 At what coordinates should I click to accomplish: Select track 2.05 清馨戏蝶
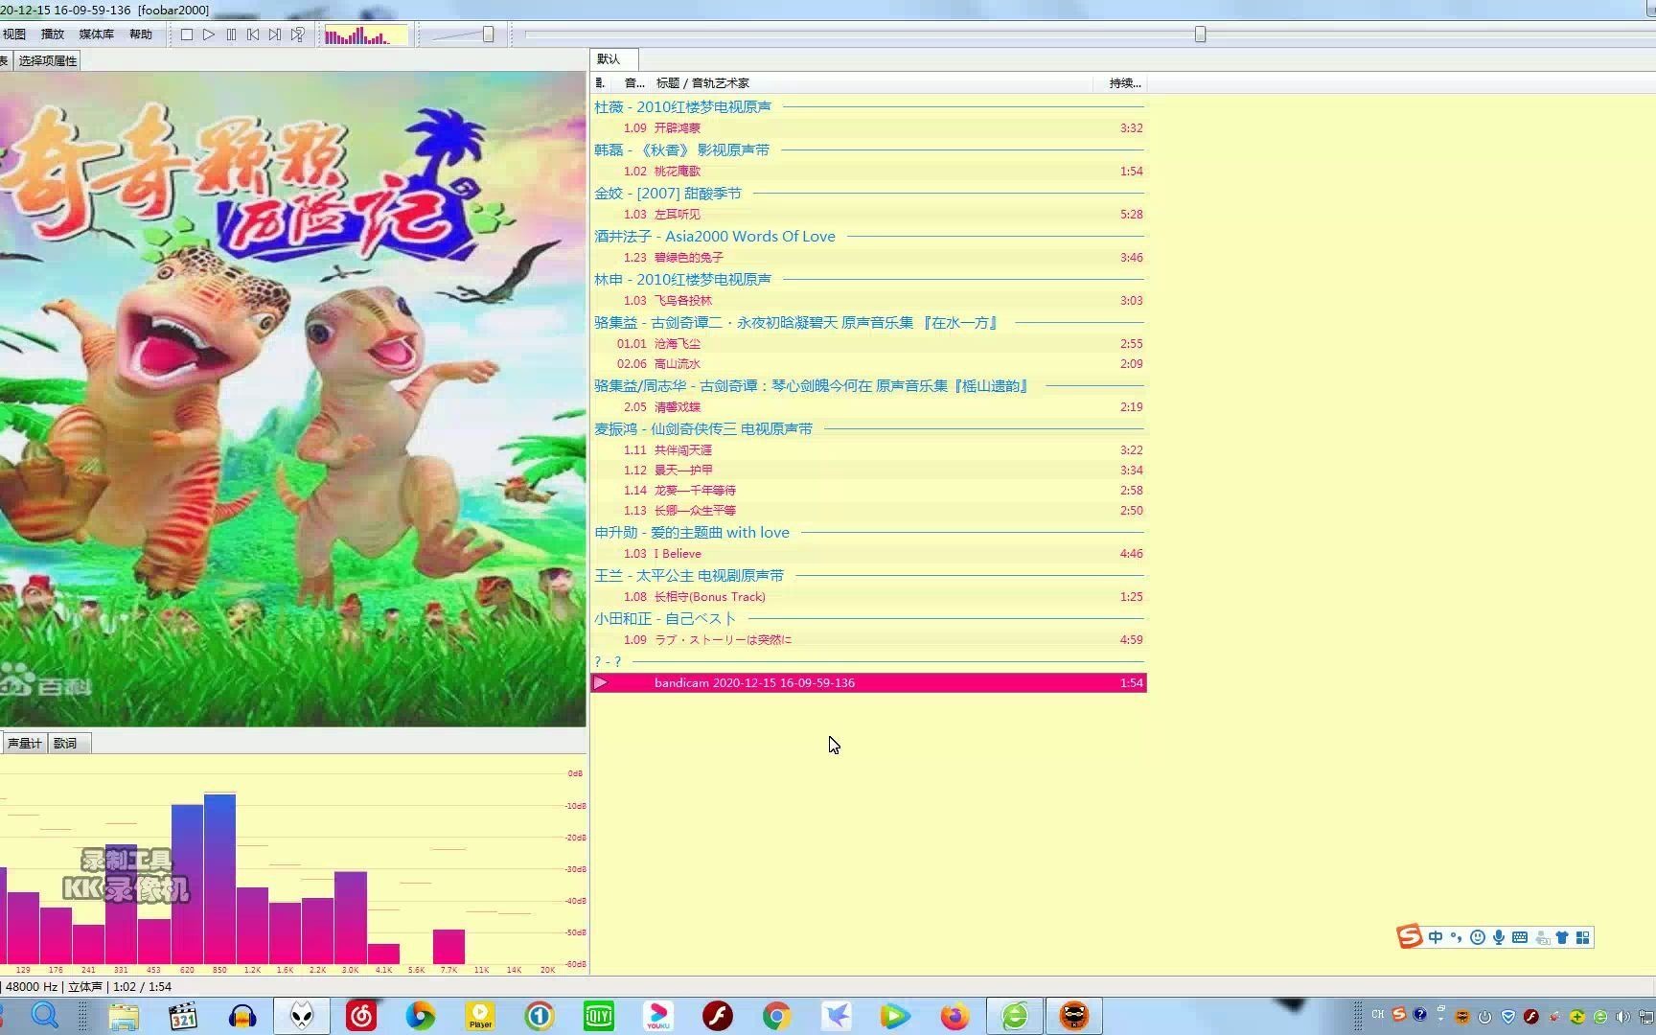point(868,407)
